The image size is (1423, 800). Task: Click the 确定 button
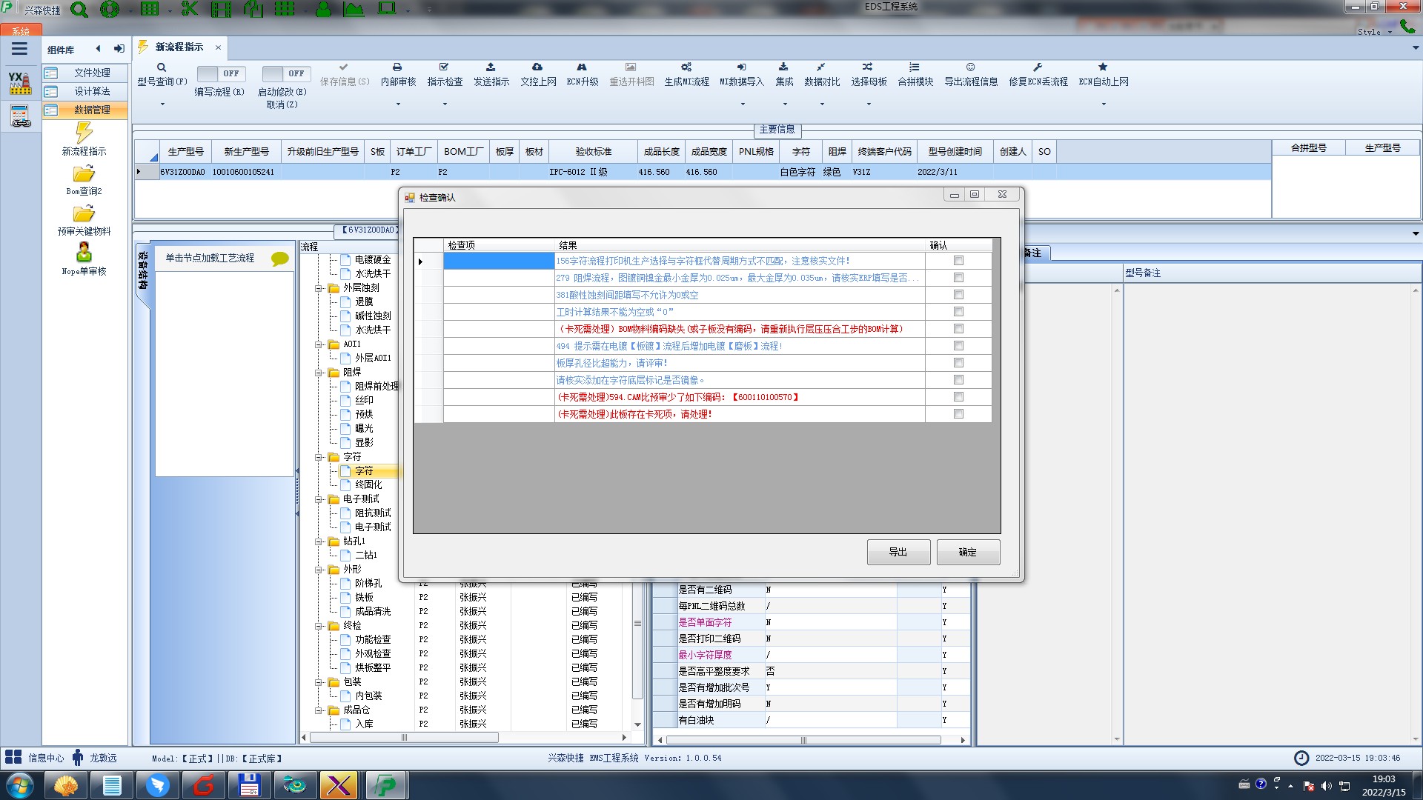click(x=967, y=553)
